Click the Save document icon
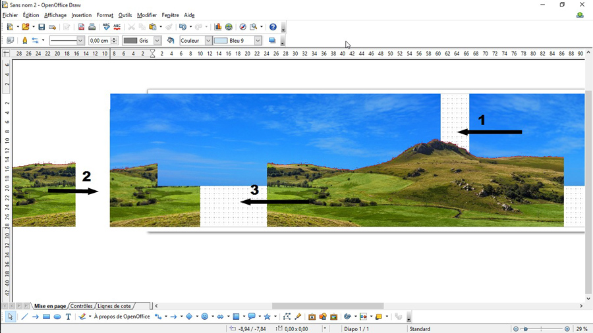Image resolution: width=593 pixels, height=333 pixels. pos(42,27)
